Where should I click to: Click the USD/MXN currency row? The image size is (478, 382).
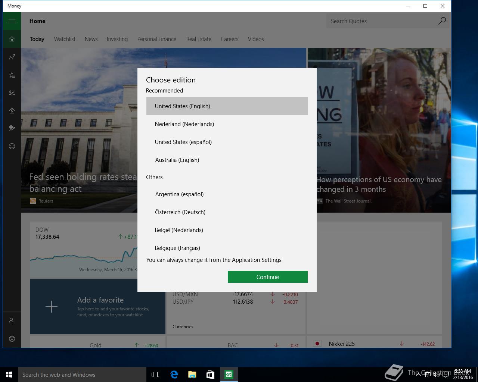tap(235, 294)
